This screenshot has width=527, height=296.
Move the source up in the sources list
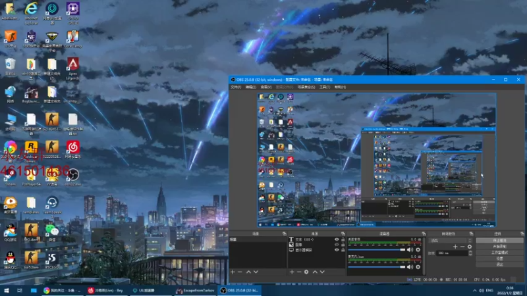(x=315, y=272)
